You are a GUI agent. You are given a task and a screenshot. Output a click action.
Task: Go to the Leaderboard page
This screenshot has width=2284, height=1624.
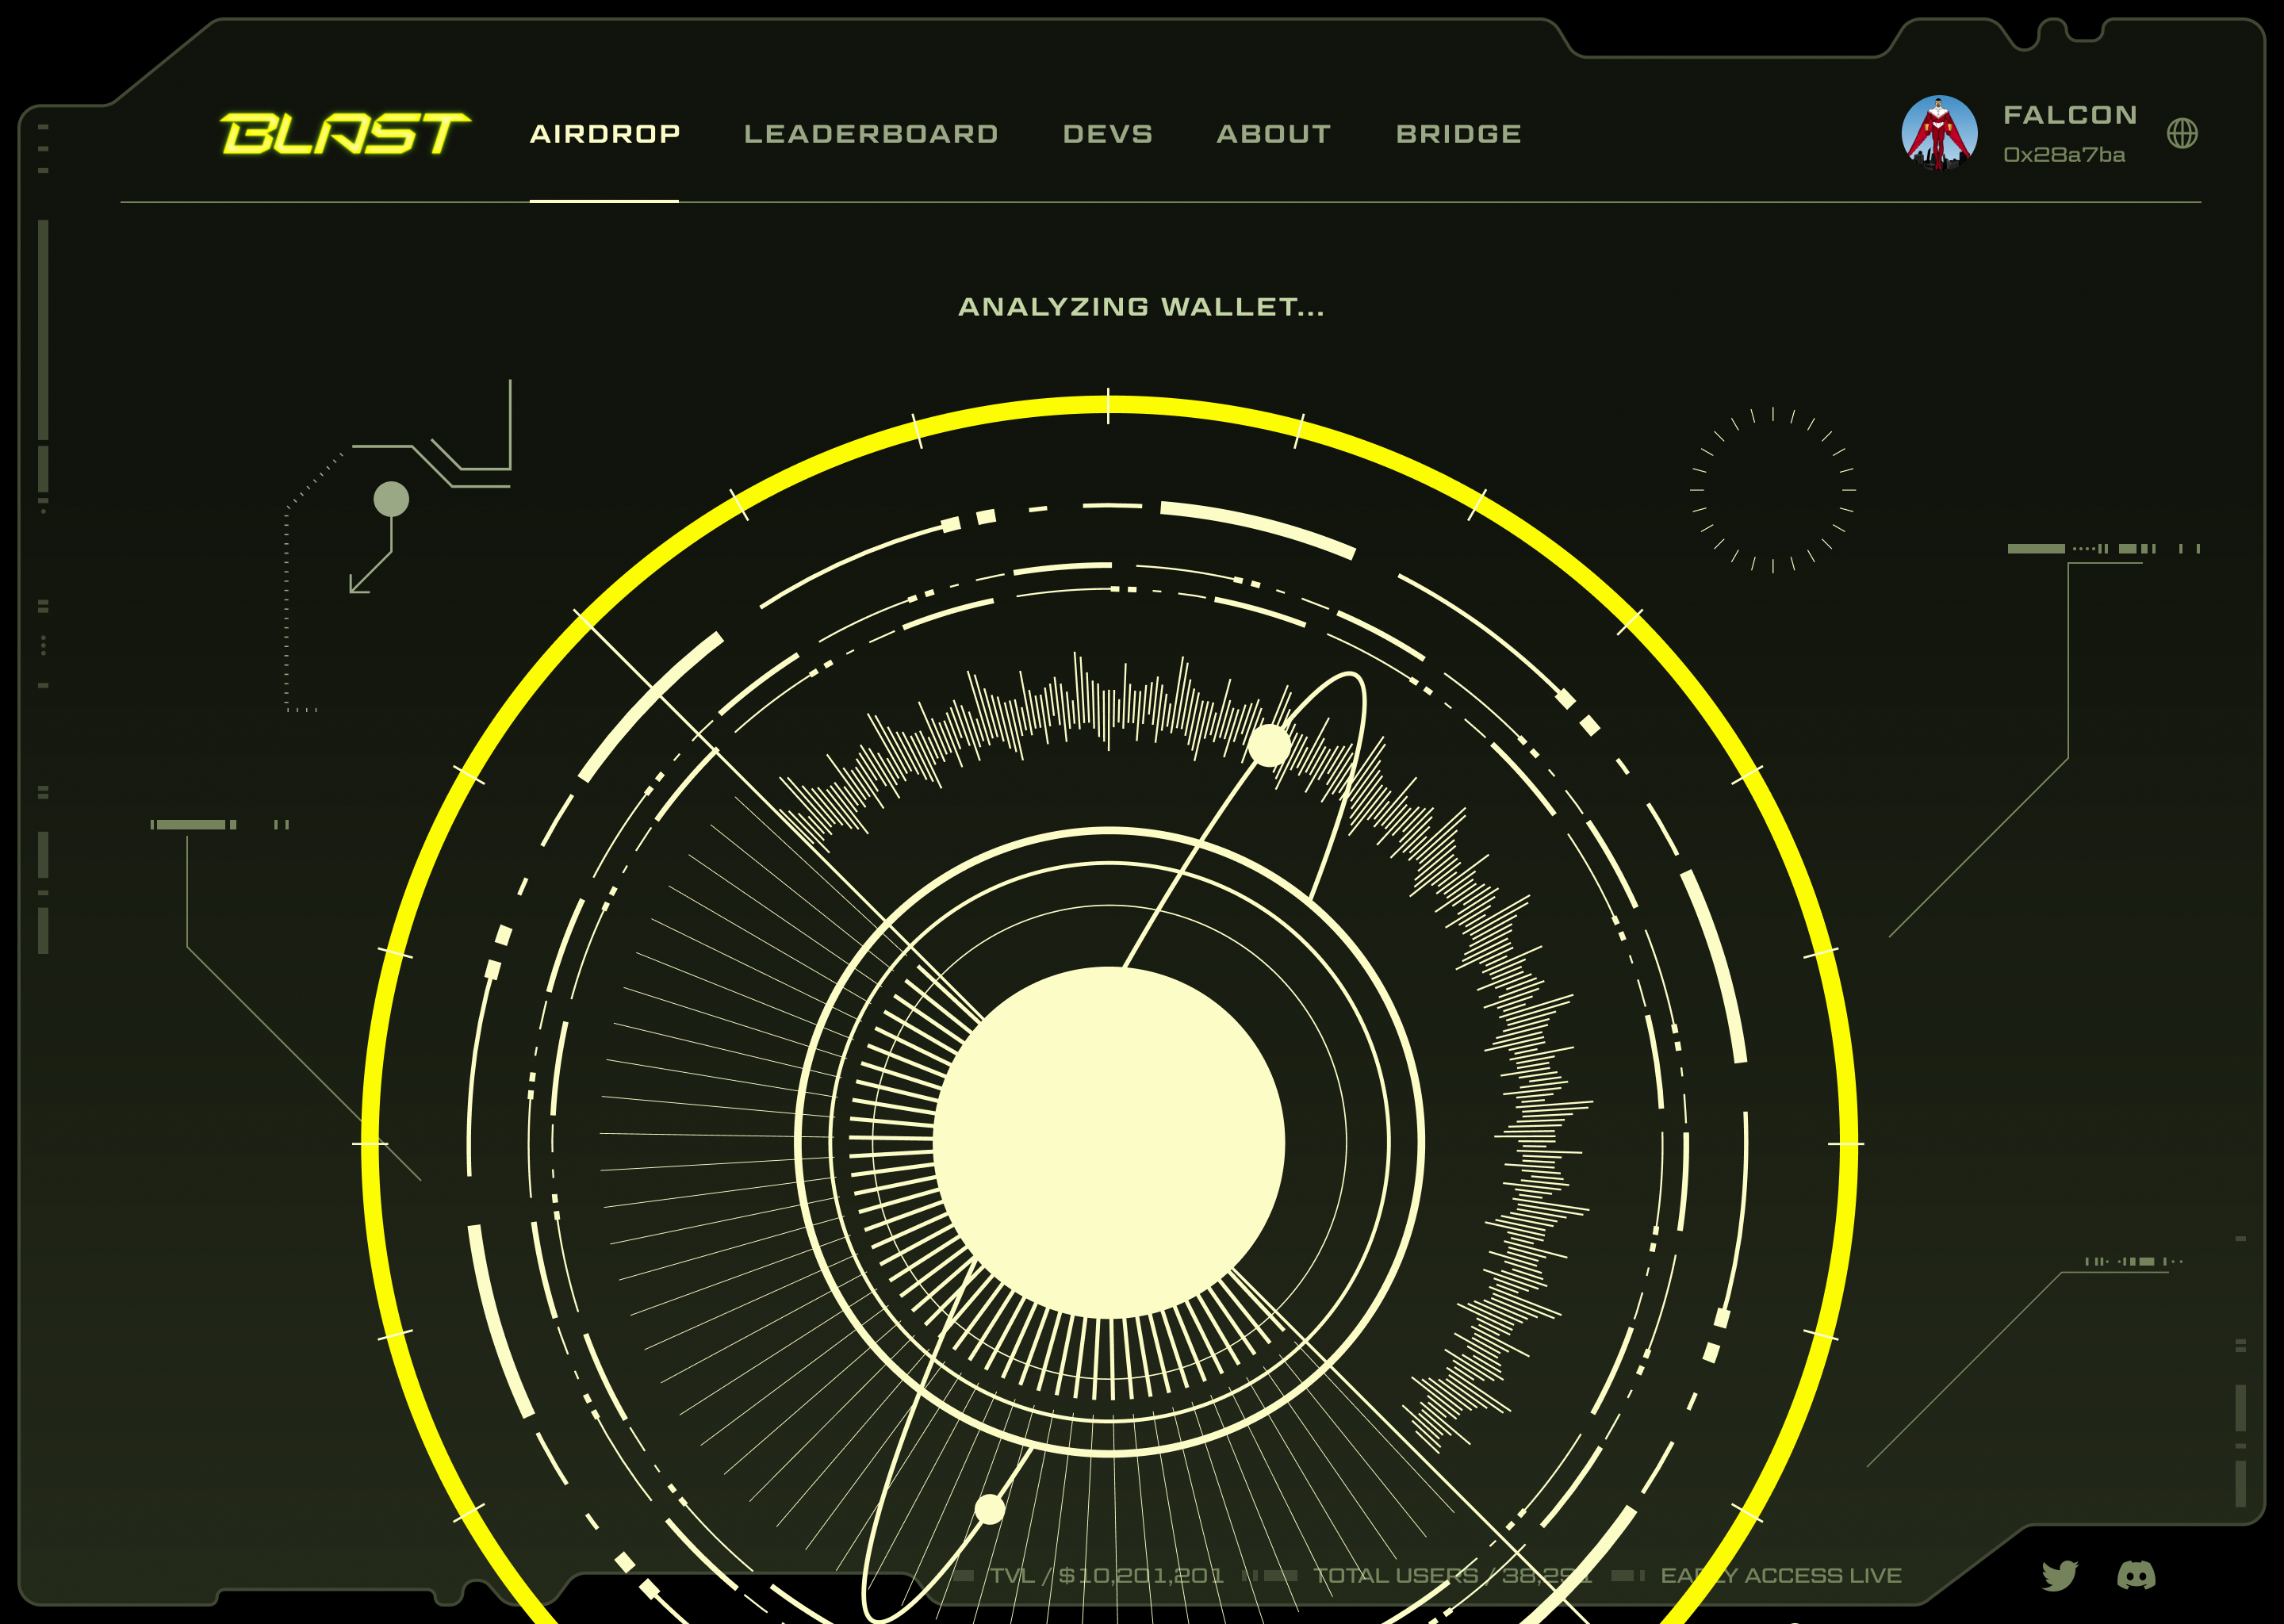(x=871, y=134)
